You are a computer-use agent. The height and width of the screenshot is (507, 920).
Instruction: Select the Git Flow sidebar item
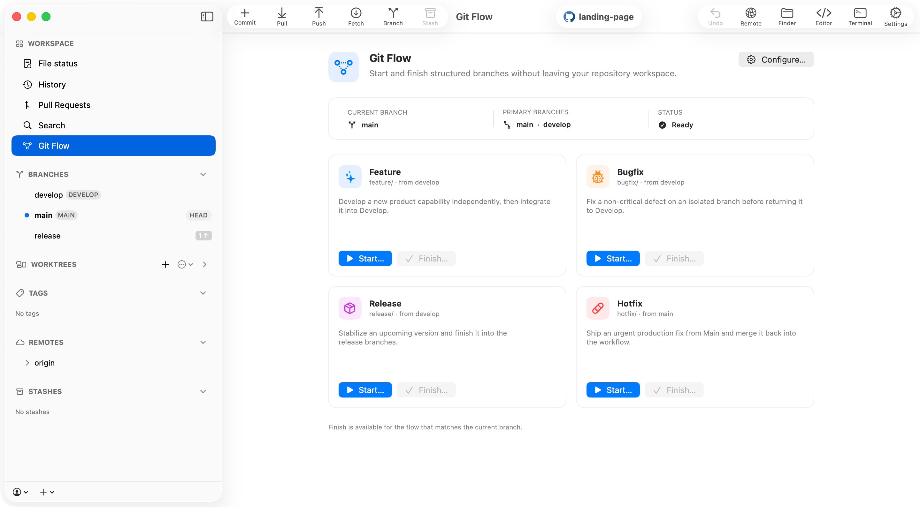[113, 146]
